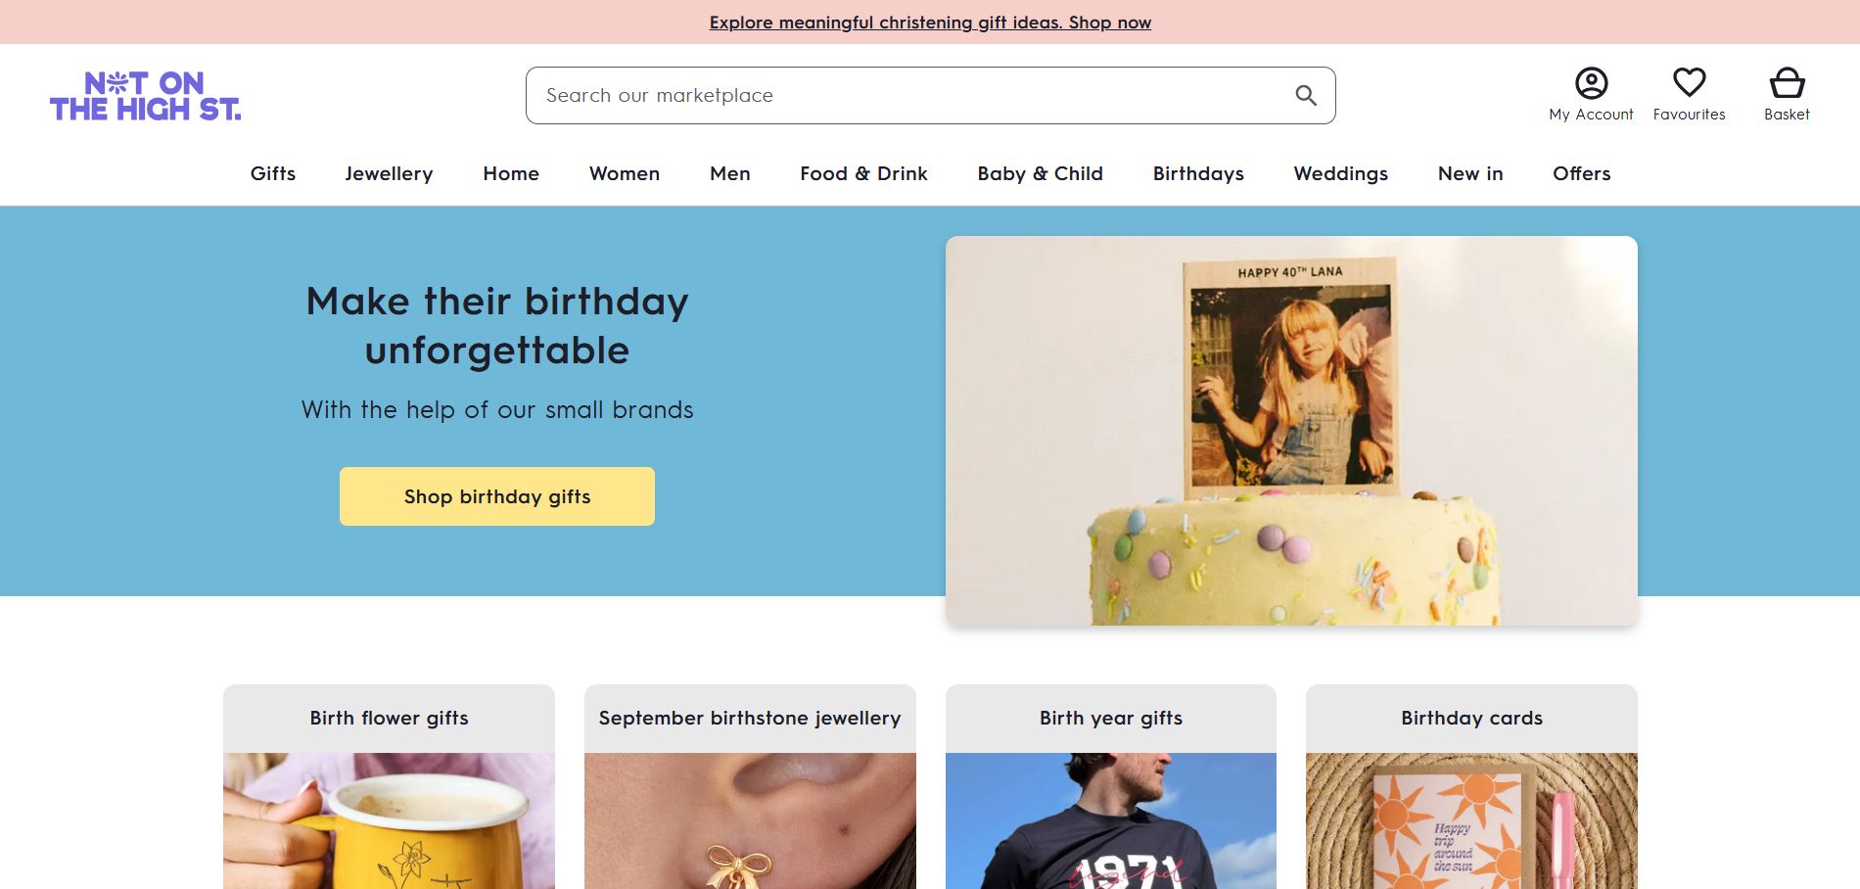The image size is (1860, 889).
Task: Click the search magnifier icon
Action: pos(1306,95)
